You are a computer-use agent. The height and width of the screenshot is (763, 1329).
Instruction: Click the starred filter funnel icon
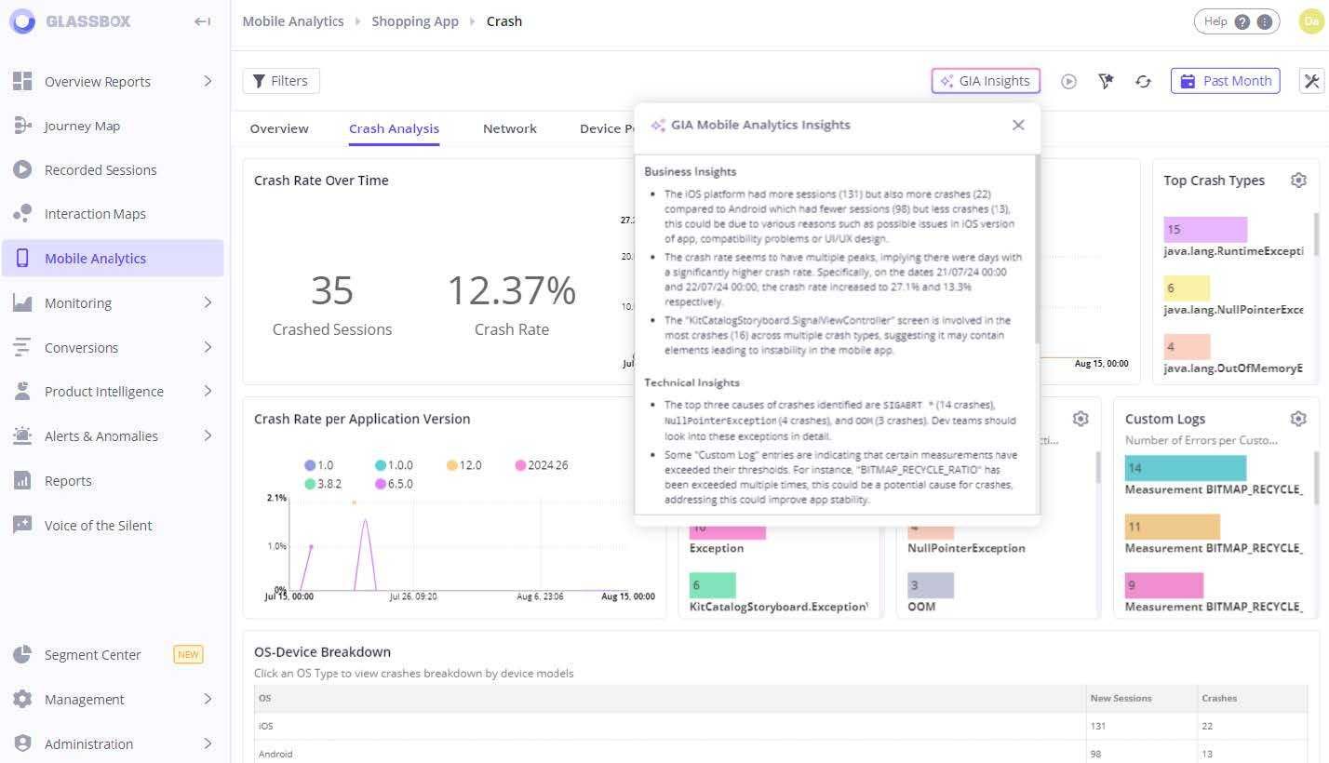click(1106, 82)
